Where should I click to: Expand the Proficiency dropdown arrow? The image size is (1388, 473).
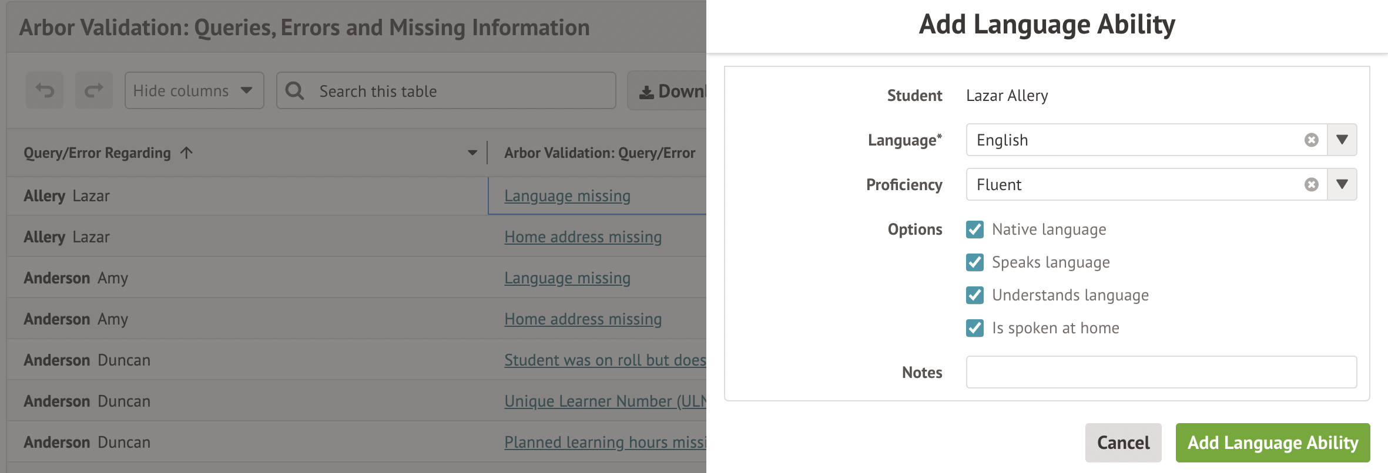coord(1342,184)
